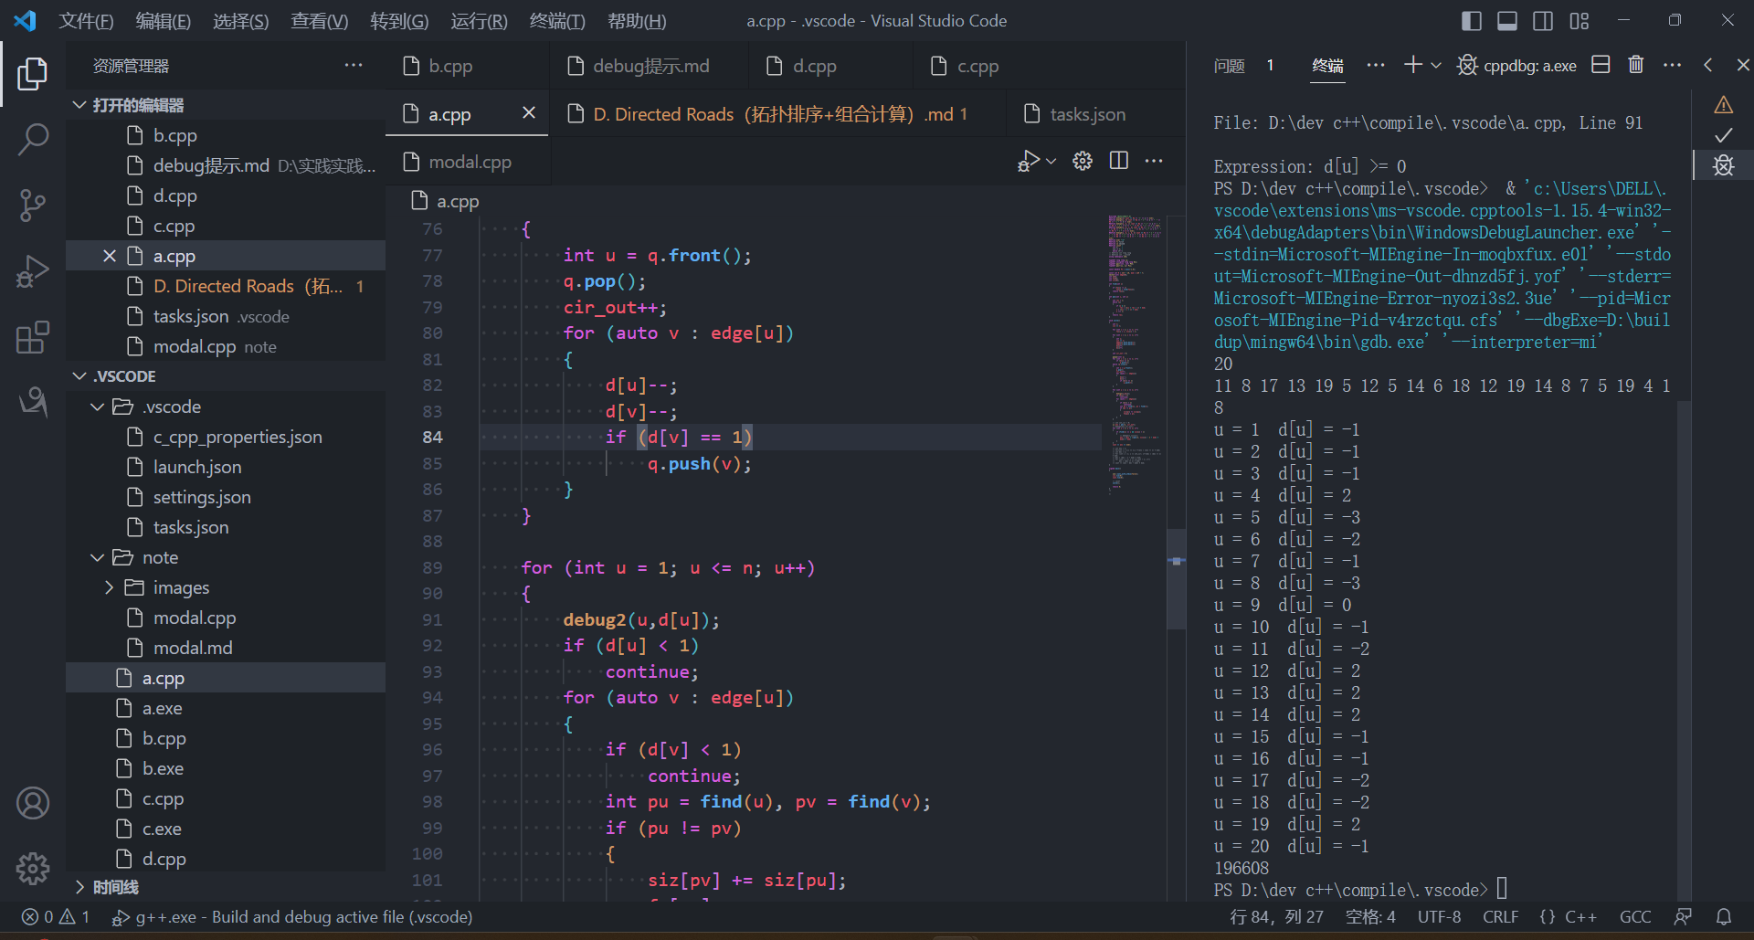Open the run options dropdown arrow
Image resolution: width=1754 pixels, height=940 pixels.
click(x=1051, y=162)
